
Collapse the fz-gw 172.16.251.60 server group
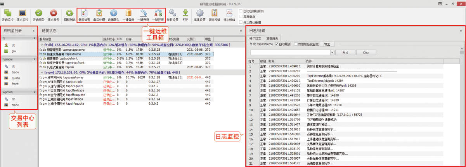coord(41,72)
